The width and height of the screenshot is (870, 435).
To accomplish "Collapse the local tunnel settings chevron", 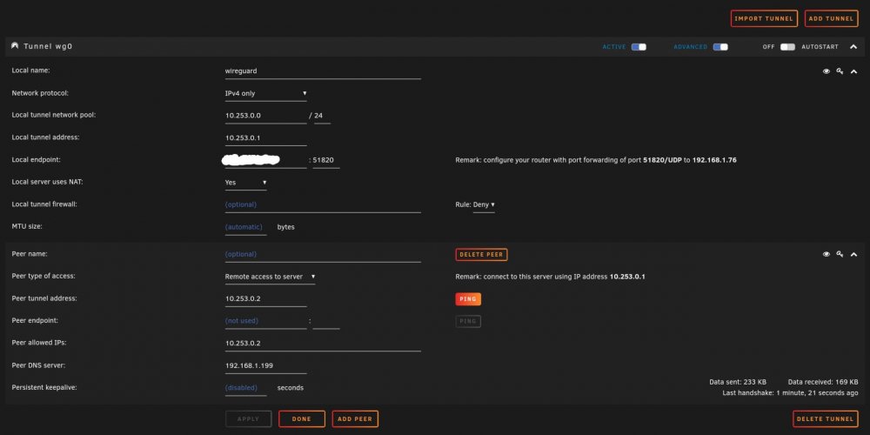I will [854, 71].
